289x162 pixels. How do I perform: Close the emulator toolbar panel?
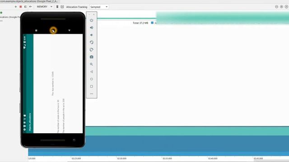point(94,14)
